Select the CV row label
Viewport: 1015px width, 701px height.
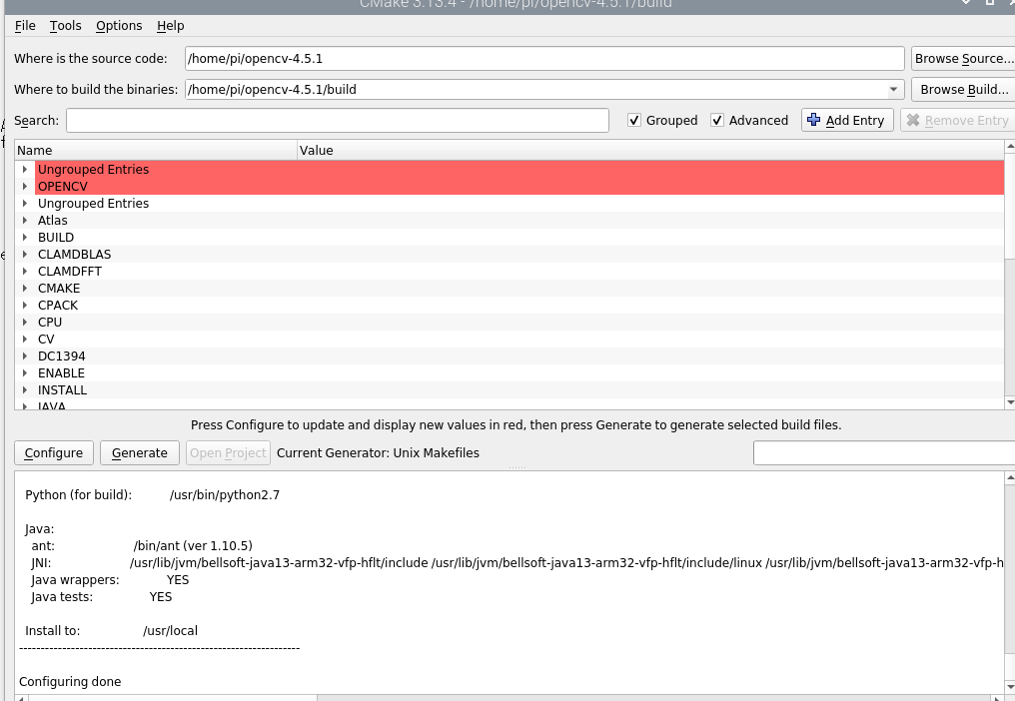coord(46,340)
